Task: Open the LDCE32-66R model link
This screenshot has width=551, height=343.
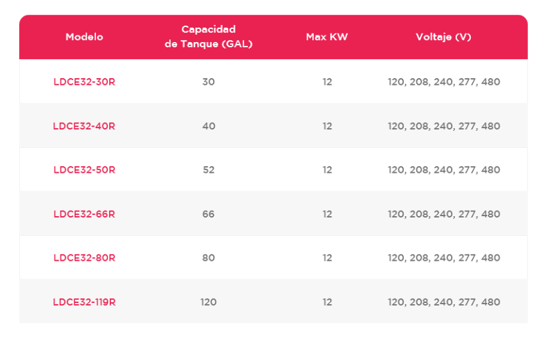Action: pyautogui.click(x=84, y=214)
